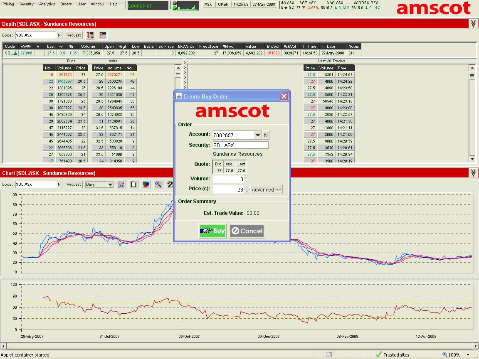Decrease Price with the down stepper arrow
Image resolution: width=479 pixels, height=359 pixels.
pyautogui.click(x=247, y=192)
